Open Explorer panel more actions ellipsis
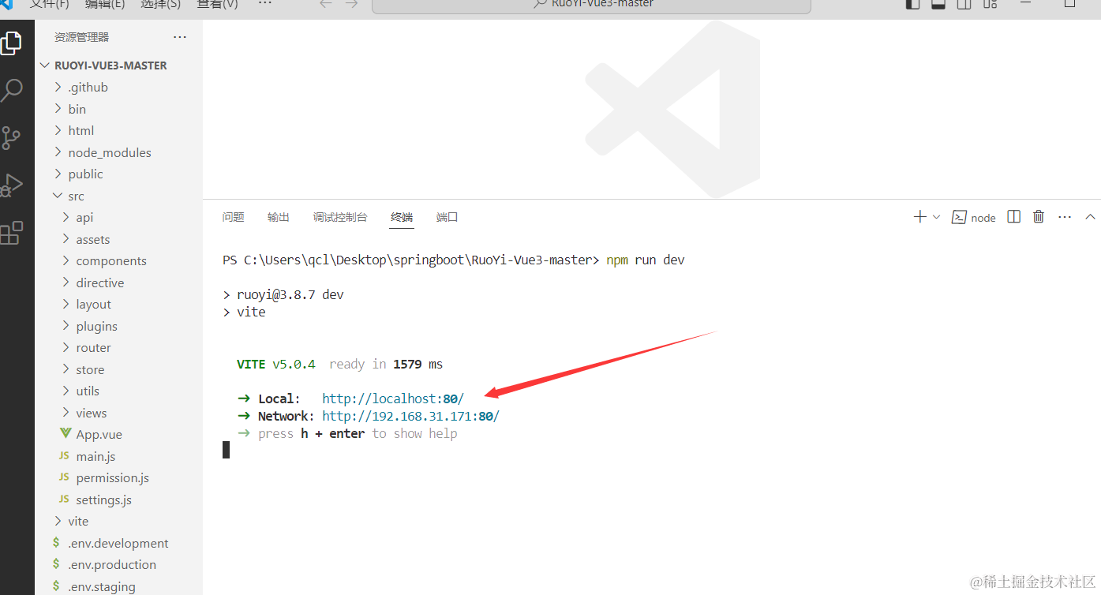 point(180,37)
